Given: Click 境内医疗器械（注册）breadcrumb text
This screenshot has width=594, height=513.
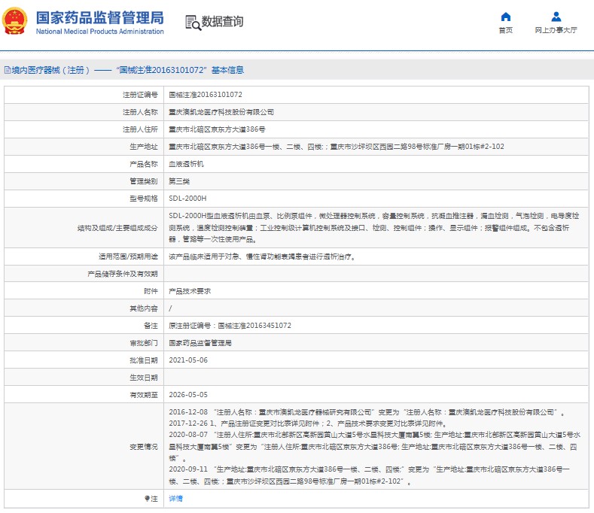Looking at the screenshot, I should pyautogui.click(x=50, y=70).
